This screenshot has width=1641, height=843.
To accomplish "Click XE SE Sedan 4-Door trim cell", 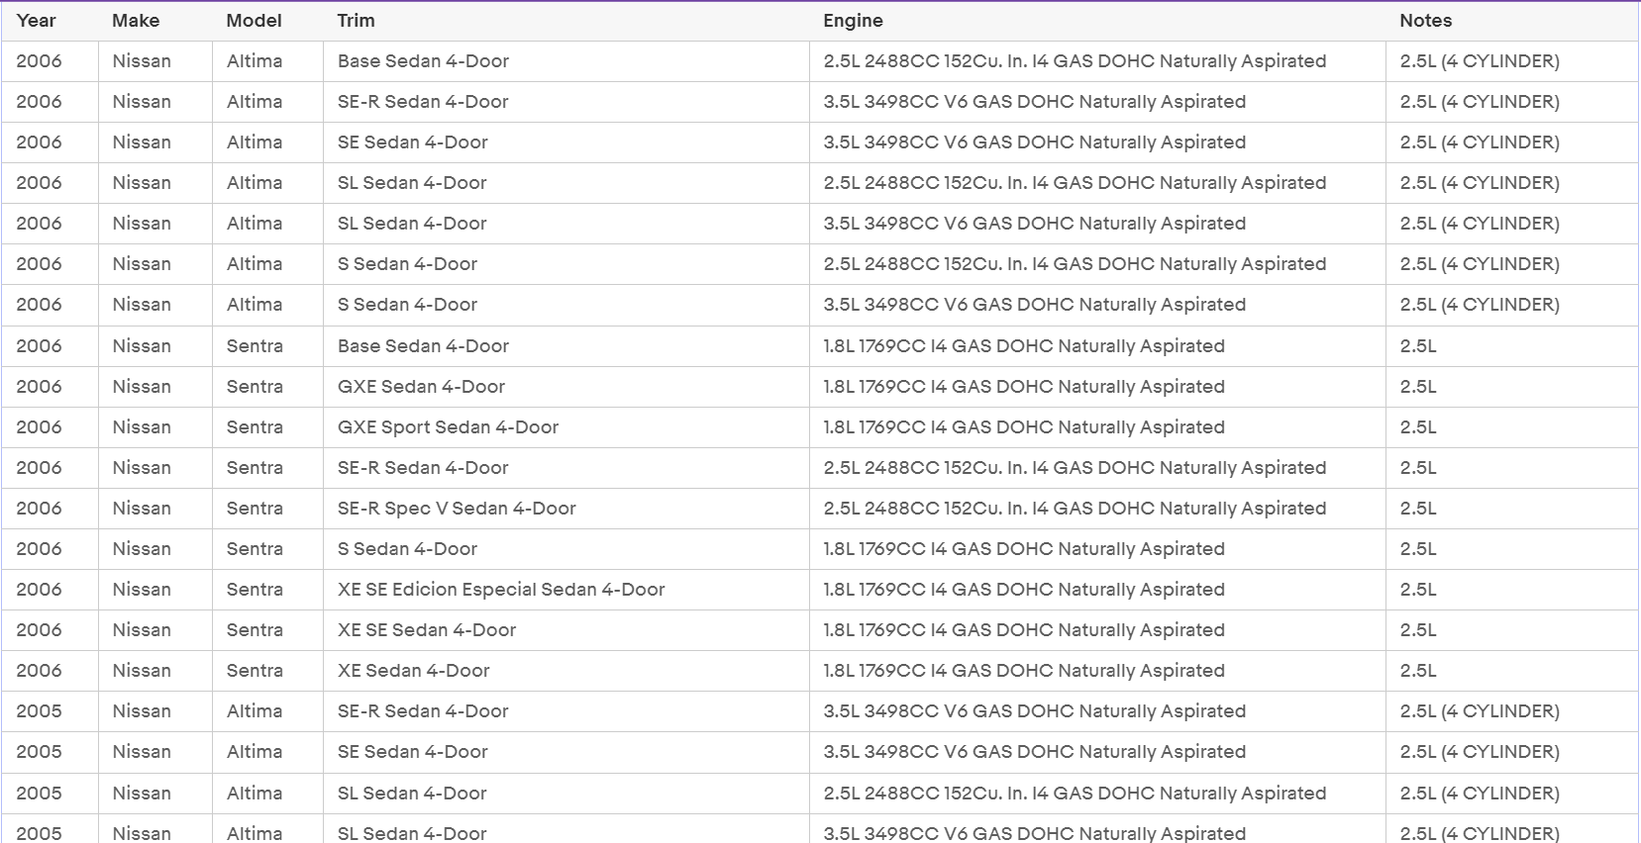I will coord(565,630).
